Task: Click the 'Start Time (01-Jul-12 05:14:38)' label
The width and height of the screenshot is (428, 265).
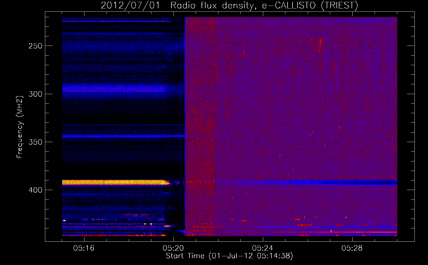Action: coord(229,256)
